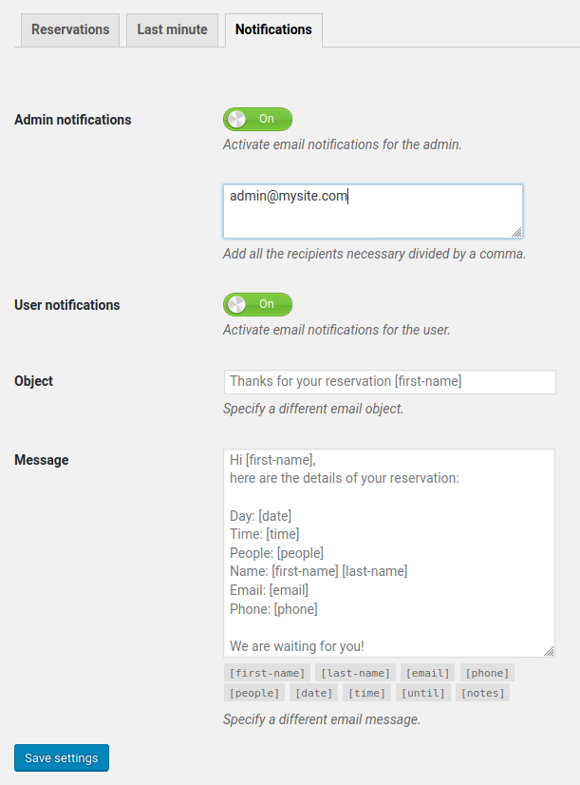Screen dimensions: 580x785
Task: Select the Notifications tab
Action: 273,29
